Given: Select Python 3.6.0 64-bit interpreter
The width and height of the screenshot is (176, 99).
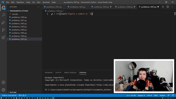Looking at the screenshot, I should point(9,95).
